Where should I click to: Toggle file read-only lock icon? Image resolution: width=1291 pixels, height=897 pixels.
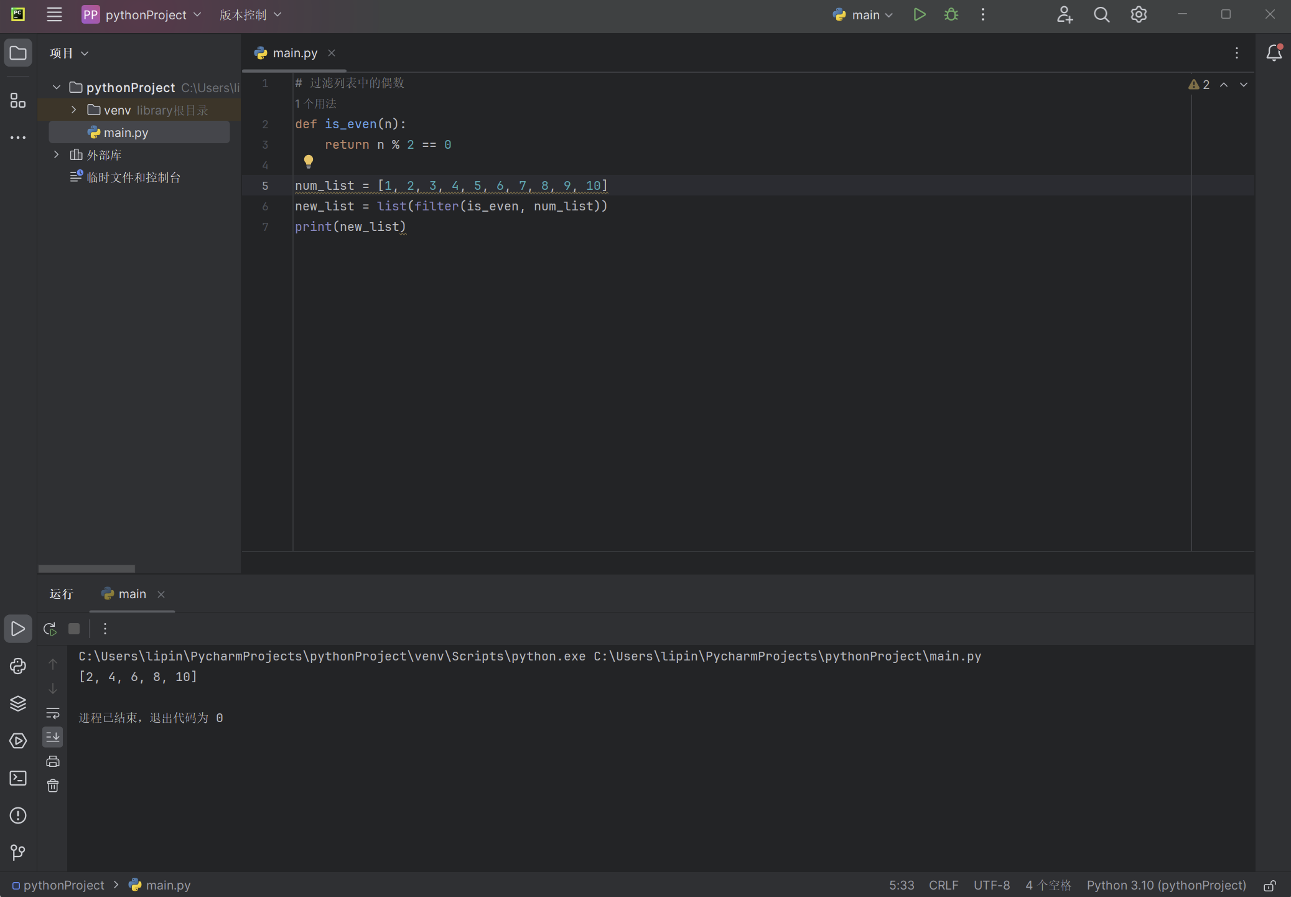point(1270,885)
